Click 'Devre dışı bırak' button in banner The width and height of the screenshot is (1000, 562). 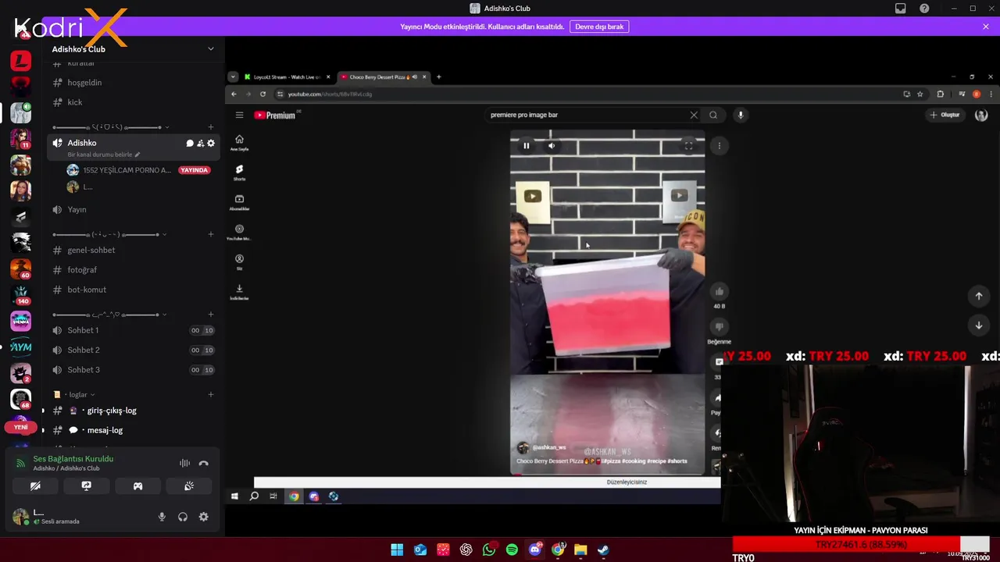[x=599, y=27]
